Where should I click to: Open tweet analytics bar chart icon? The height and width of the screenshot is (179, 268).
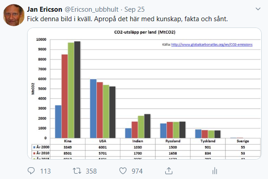click(x=215, y=171)
